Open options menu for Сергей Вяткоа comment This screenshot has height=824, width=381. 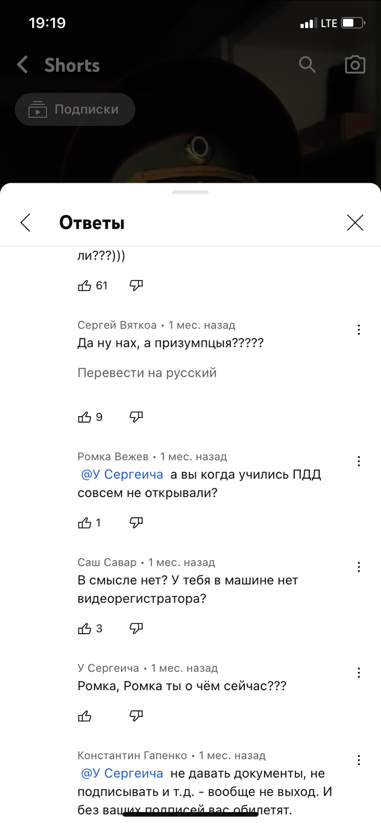(x=359, y=330)
